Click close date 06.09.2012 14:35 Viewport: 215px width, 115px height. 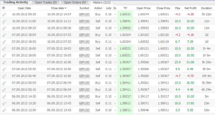pos(59,96)
